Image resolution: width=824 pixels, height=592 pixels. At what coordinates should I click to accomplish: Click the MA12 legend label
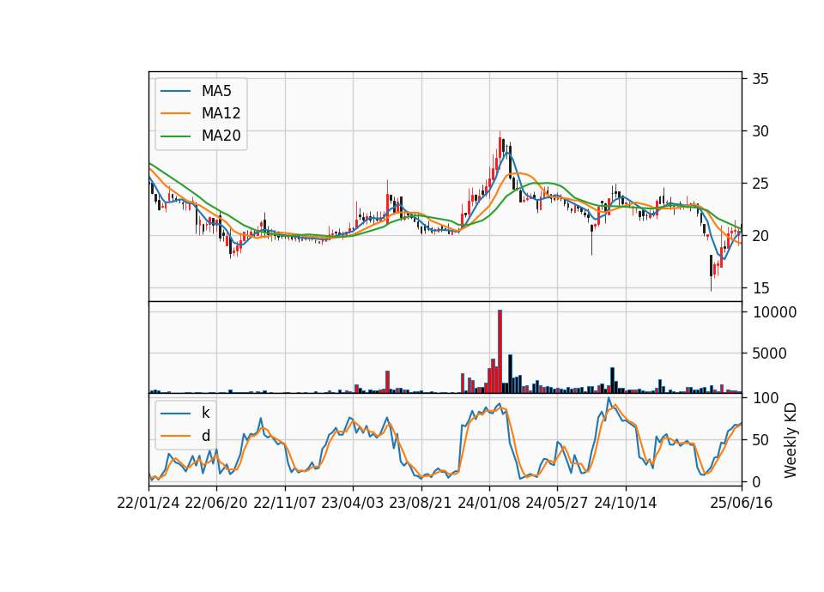221,113
